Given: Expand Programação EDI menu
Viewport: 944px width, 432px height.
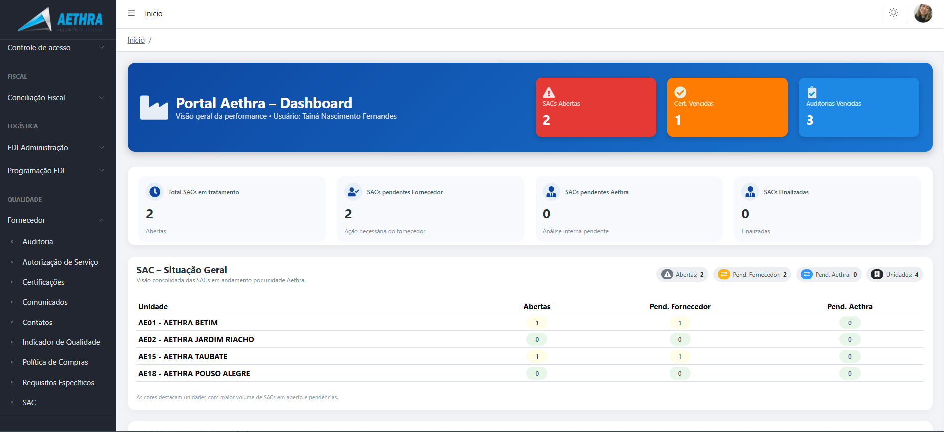Looking at the screenshot, I should point(58,171).
